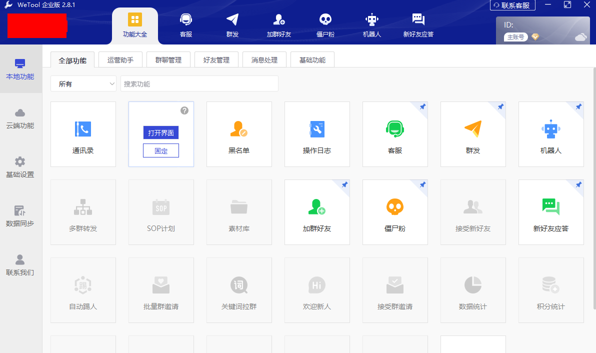Viewport: 596px width, 353px height.
Task: Select 本地功能 in the left sidebar
Action: pos(20,69)
